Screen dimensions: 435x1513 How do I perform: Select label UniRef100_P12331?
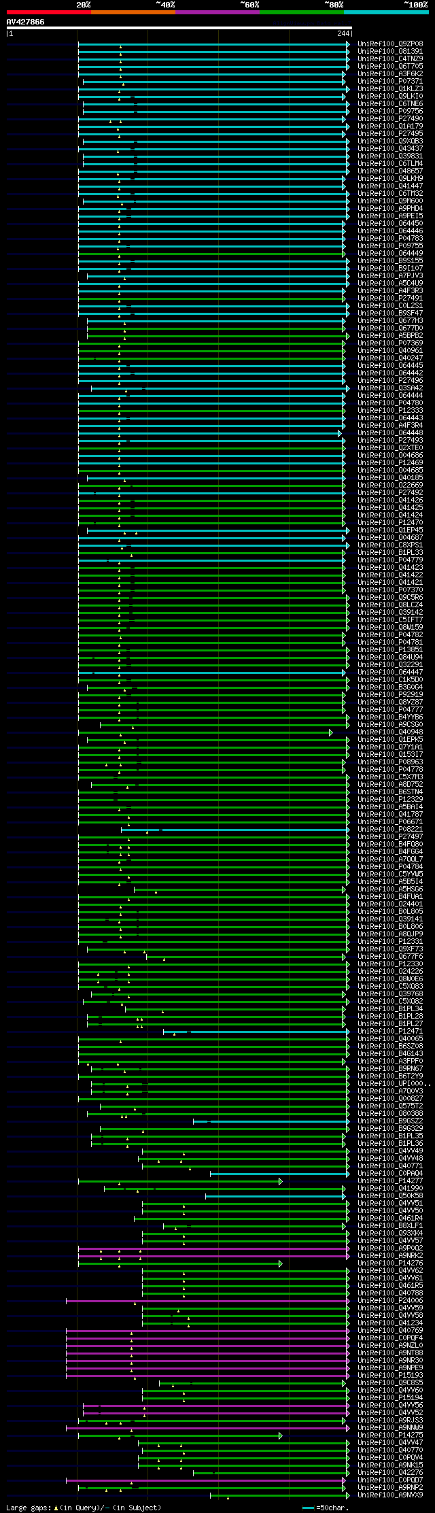390,942
